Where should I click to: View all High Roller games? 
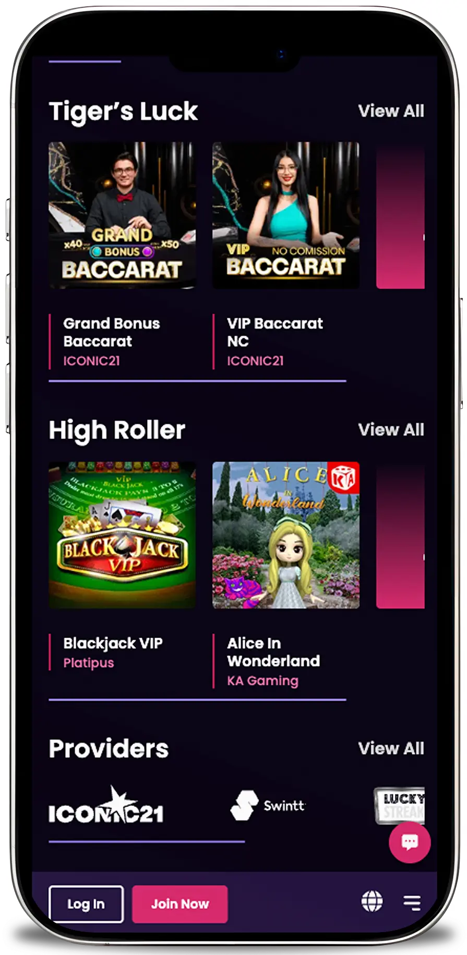(391, 430)
